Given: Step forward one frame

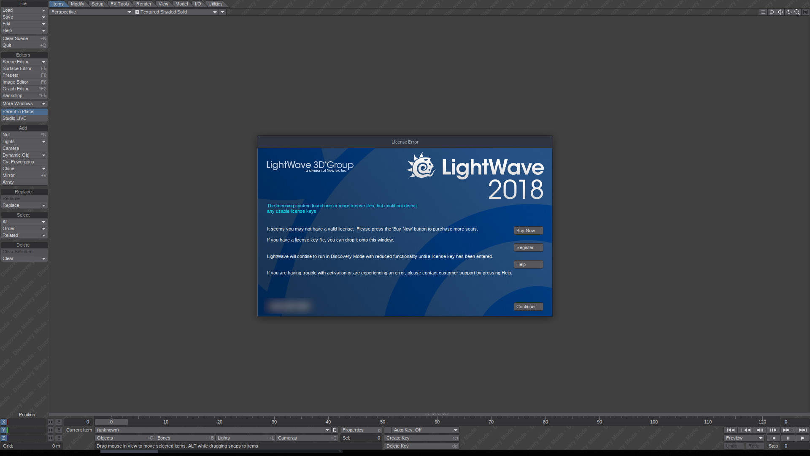Looking at the screenshot, I should click(x=773, y=430).
